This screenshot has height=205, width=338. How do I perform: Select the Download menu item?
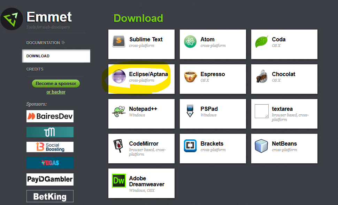[x=56, y=56]
